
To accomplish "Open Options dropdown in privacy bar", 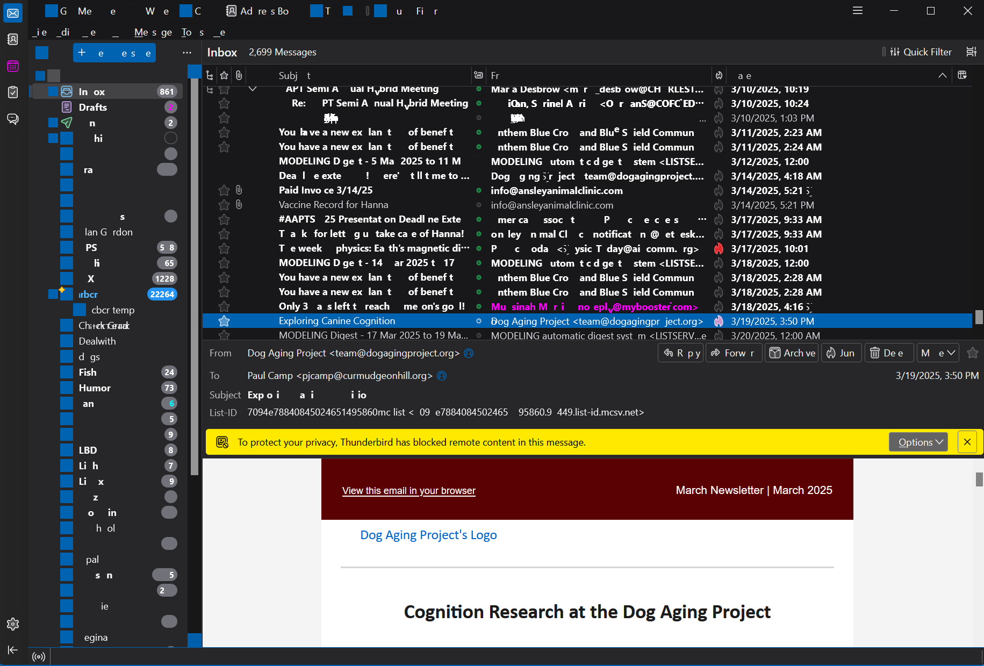I will 918,442.
